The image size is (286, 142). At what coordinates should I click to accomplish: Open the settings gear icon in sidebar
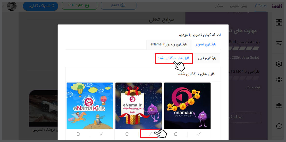point(279,64)
